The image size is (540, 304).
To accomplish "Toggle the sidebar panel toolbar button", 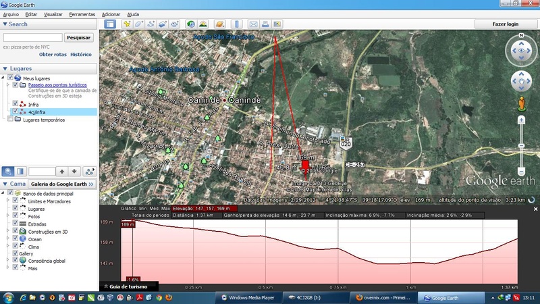I will coord(110,24).
